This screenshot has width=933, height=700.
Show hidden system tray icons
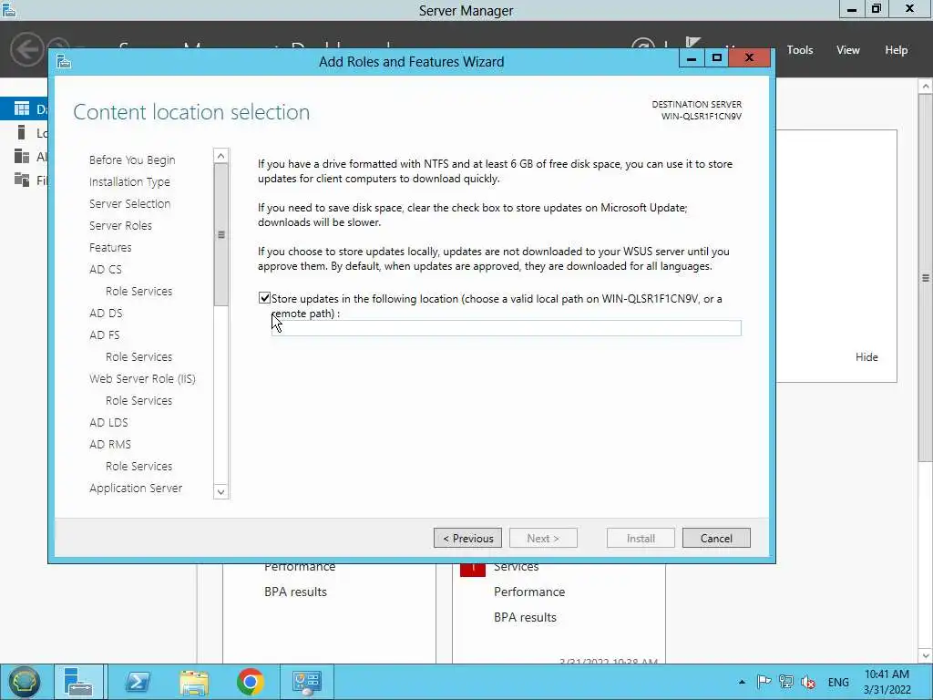coord(742,682)
